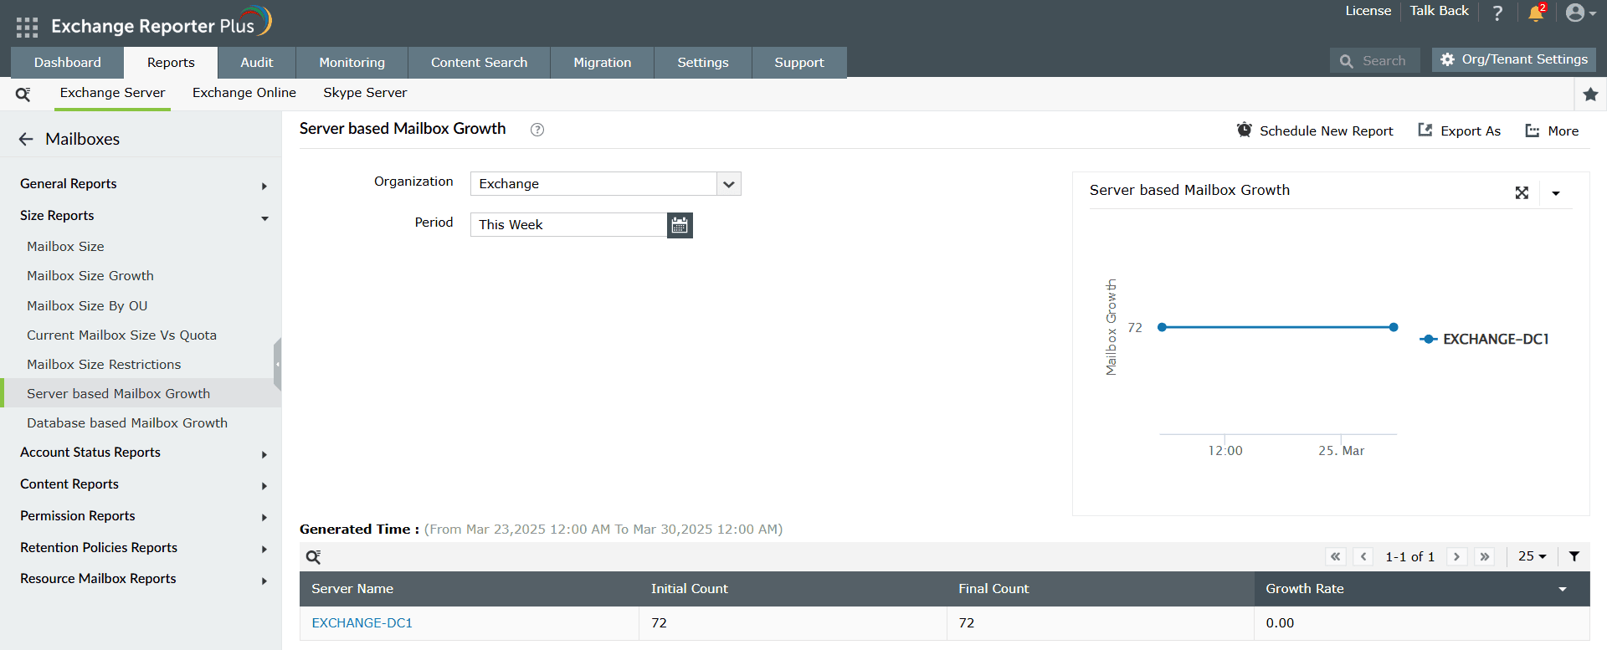
Task: Open the help question mark icon in header
Action: click(1497, 13)
